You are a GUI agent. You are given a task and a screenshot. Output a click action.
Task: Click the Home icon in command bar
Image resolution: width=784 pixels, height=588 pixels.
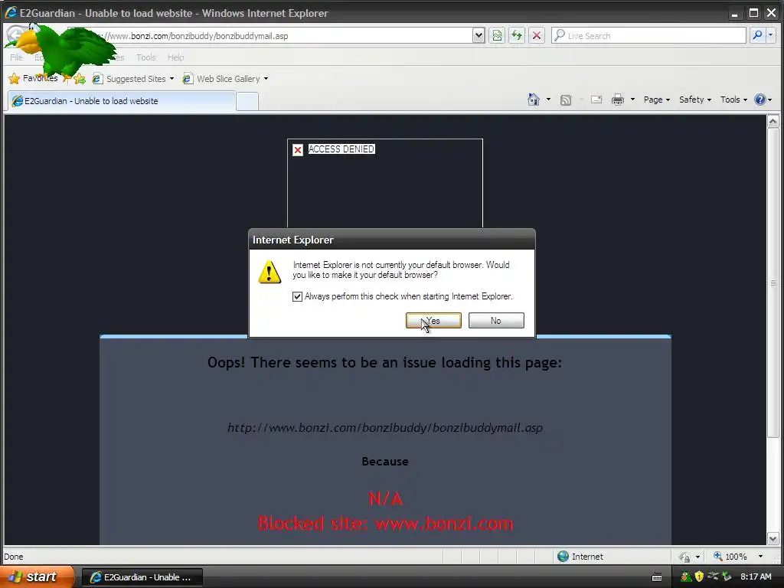534,100
